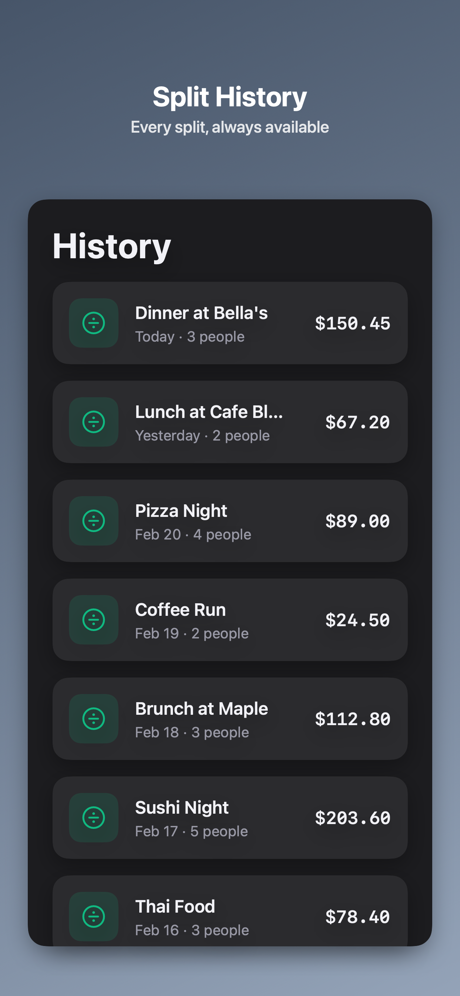This screenshot has width=460, height=996.
Task: Tap the $112.80 brunch amount
Action: point(352,719)
